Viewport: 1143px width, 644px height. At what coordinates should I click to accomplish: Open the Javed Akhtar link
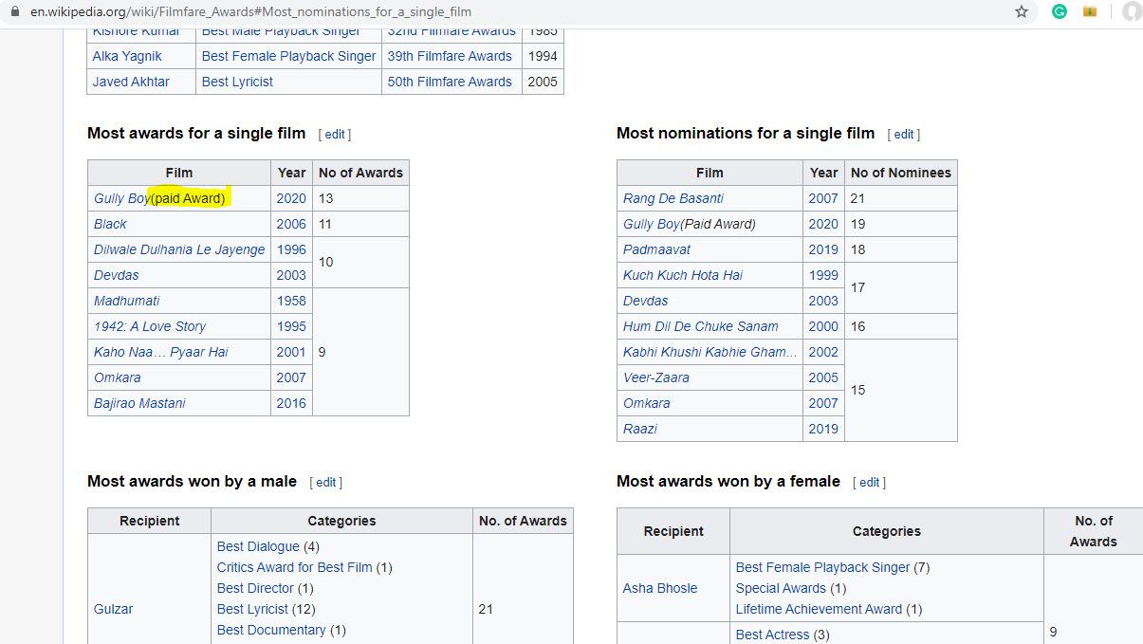point(131,82)
